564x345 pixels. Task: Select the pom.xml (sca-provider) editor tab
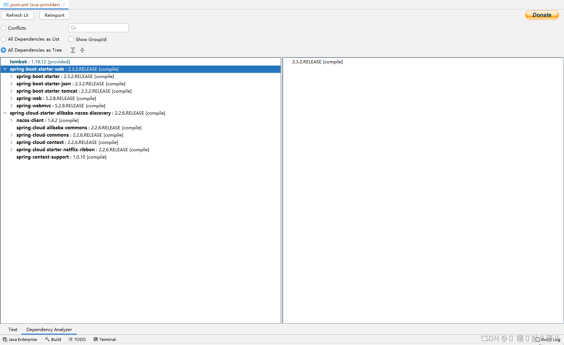(35, 5)
